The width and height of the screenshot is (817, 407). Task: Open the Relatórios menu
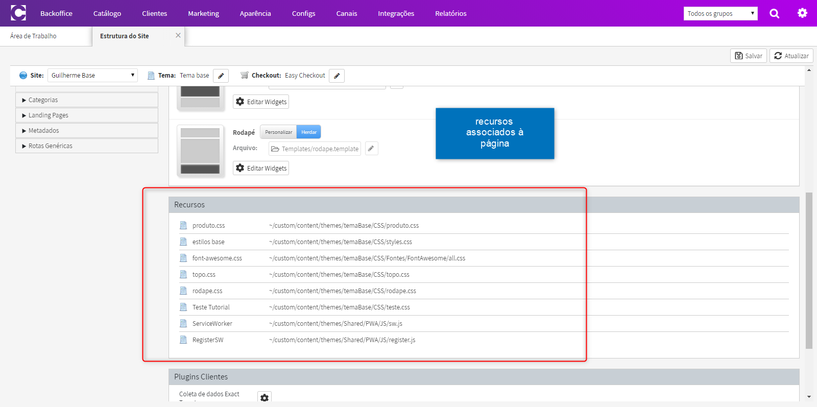pos(451,13)
